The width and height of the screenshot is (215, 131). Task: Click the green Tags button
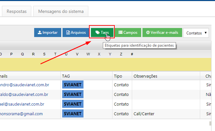point(102,33)
